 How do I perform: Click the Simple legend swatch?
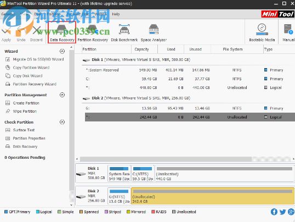(59, 212)
